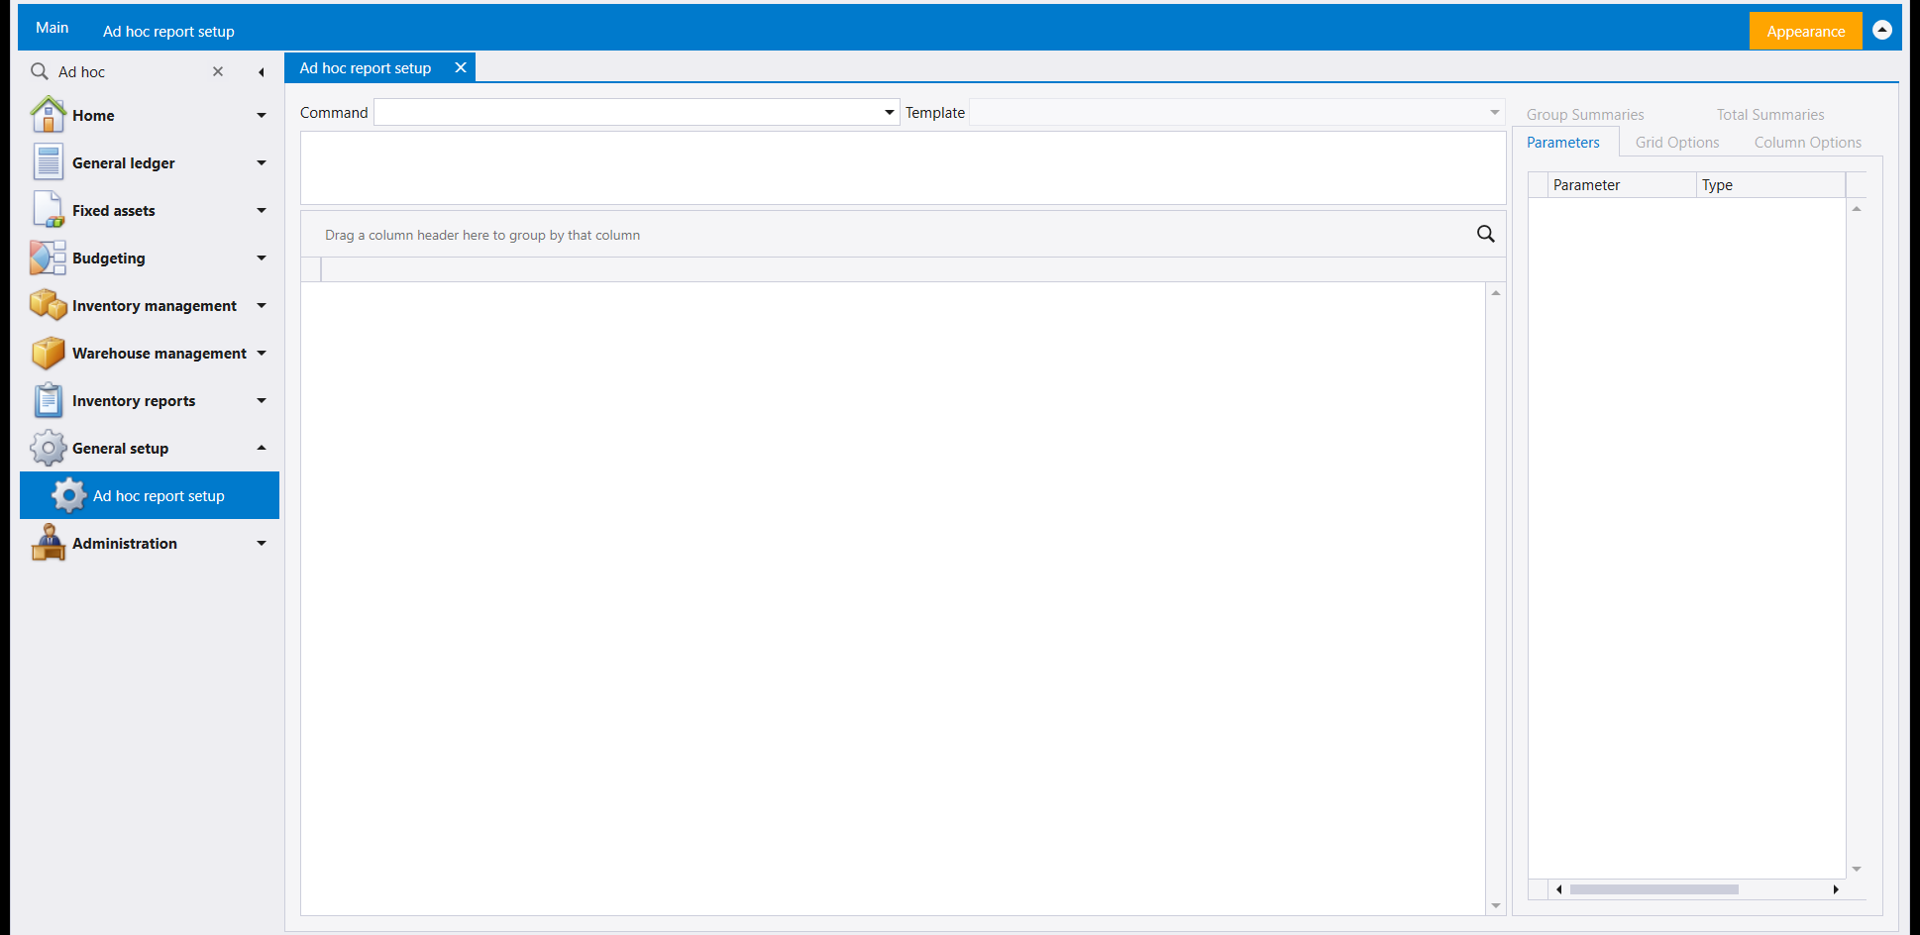Image resolution: width=1920 pixels, height=935 pixels.
Task: Switch to the Total Summaries tab
Action: pos(1770,115)
